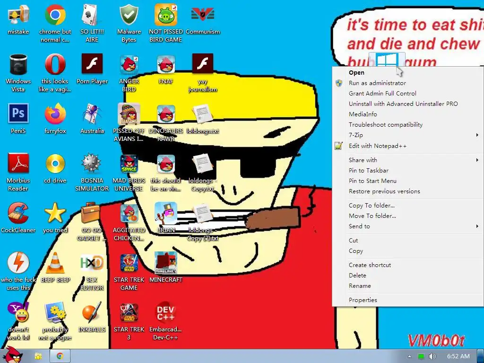Select the 'PISSED OFF AVIANS' seasons icon
484x363 pixels.
tap(129, 114)
